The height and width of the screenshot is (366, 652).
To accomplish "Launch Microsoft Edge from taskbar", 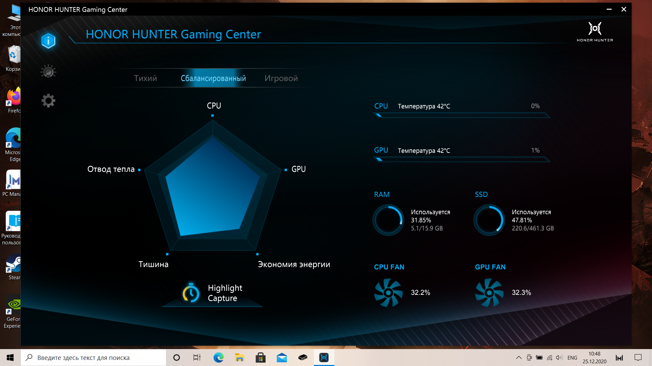I will point(218,358).
